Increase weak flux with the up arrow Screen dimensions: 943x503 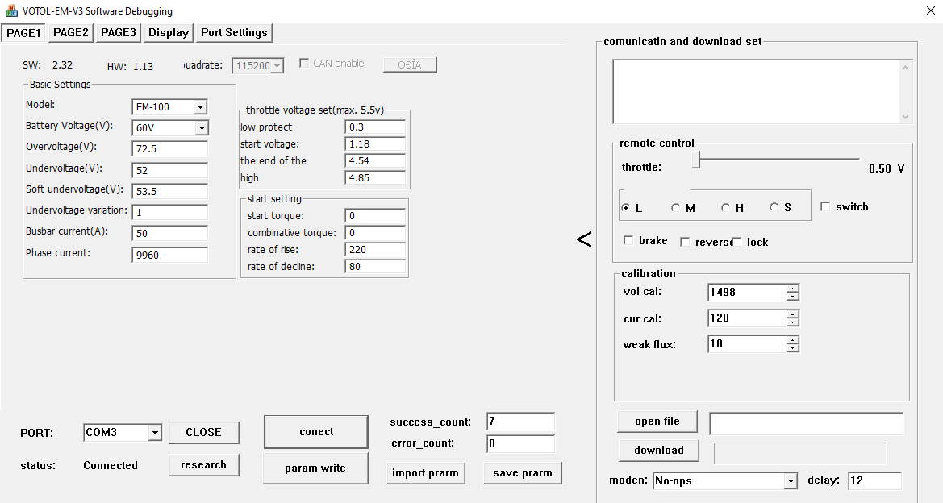[793, 340]
